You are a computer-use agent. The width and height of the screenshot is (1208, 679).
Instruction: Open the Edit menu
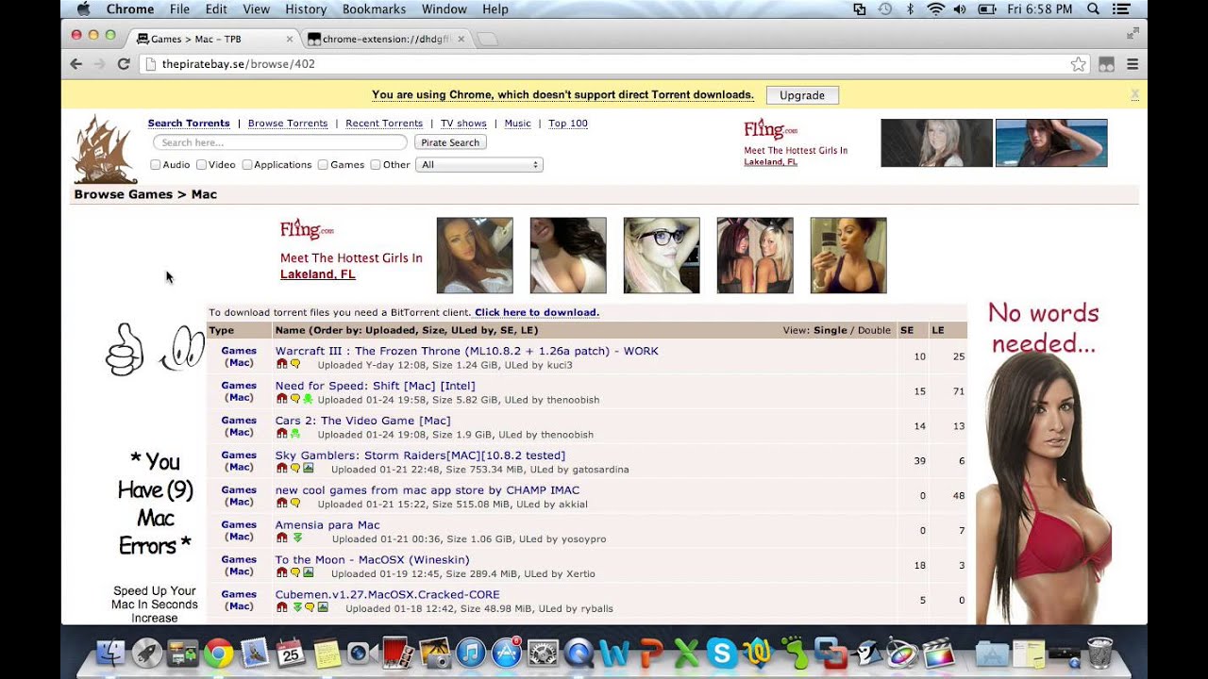click(216, 9)
